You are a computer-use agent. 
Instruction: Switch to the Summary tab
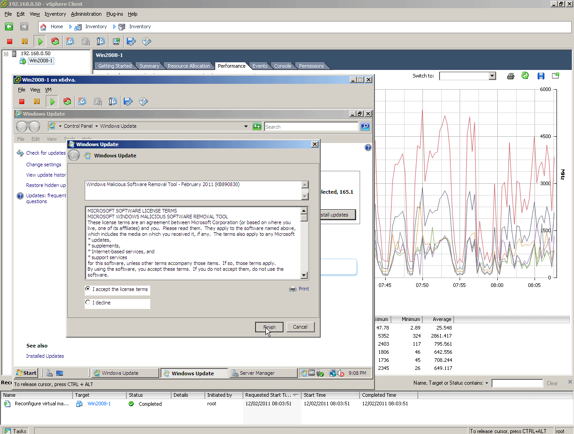149,66
